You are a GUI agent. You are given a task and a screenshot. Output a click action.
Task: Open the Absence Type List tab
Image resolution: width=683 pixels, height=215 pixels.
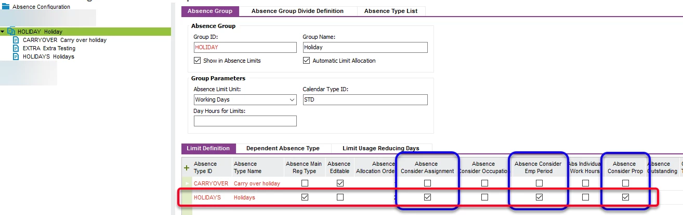pyautogui.click(x=391, y=11)
